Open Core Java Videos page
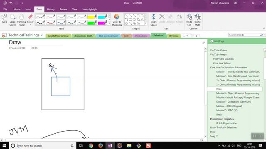This screenshot has height=149, width=266. tap(222, 63)
